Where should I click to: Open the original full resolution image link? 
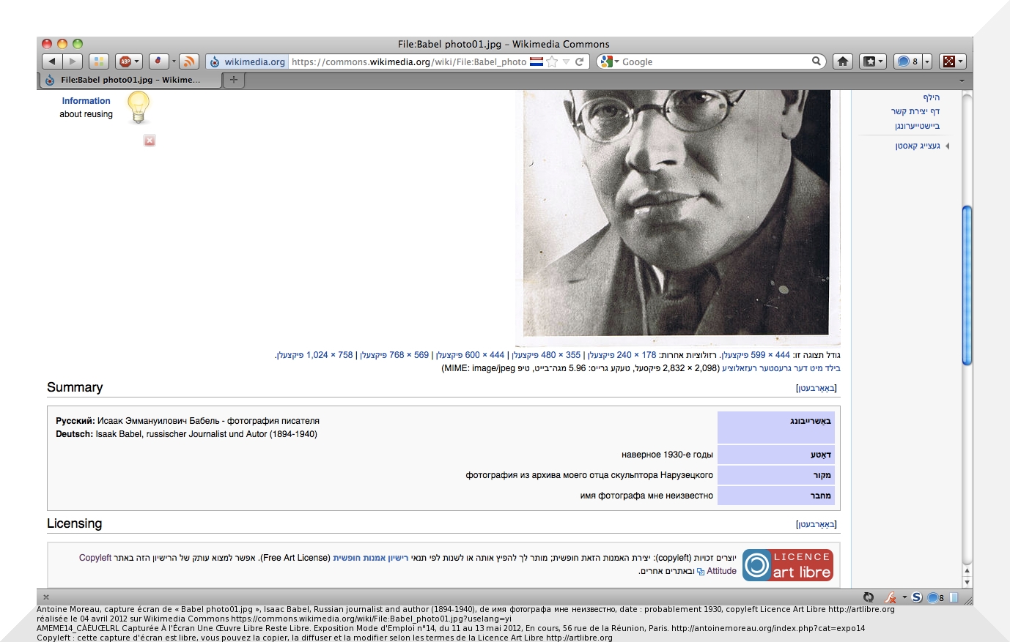pyautogui.click(x=781, y=368)
